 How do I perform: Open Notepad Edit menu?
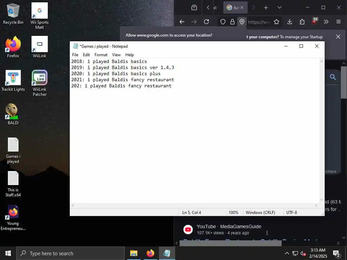(86, 55)
